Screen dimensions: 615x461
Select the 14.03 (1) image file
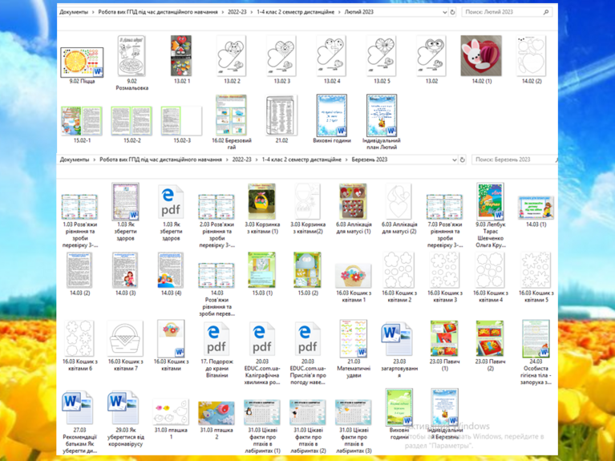[x=536, y=208]
